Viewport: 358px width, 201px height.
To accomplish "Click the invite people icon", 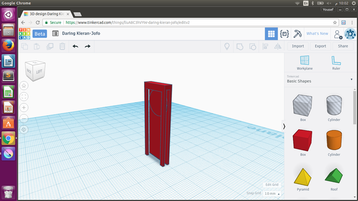I will [338, 34].
